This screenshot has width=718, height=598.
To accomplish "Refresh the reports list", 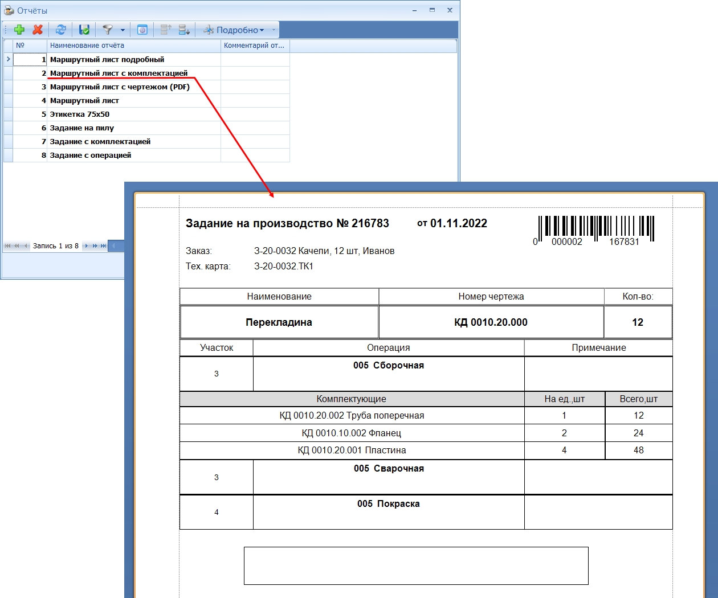I will click(x=61, y=30).
